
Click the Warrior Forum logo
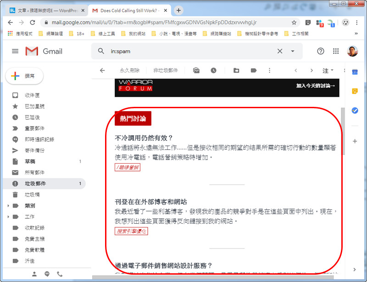[135, 85]
